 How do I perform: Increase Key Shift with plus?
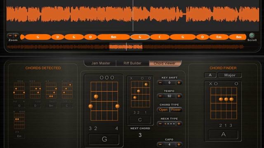point(179,83)
